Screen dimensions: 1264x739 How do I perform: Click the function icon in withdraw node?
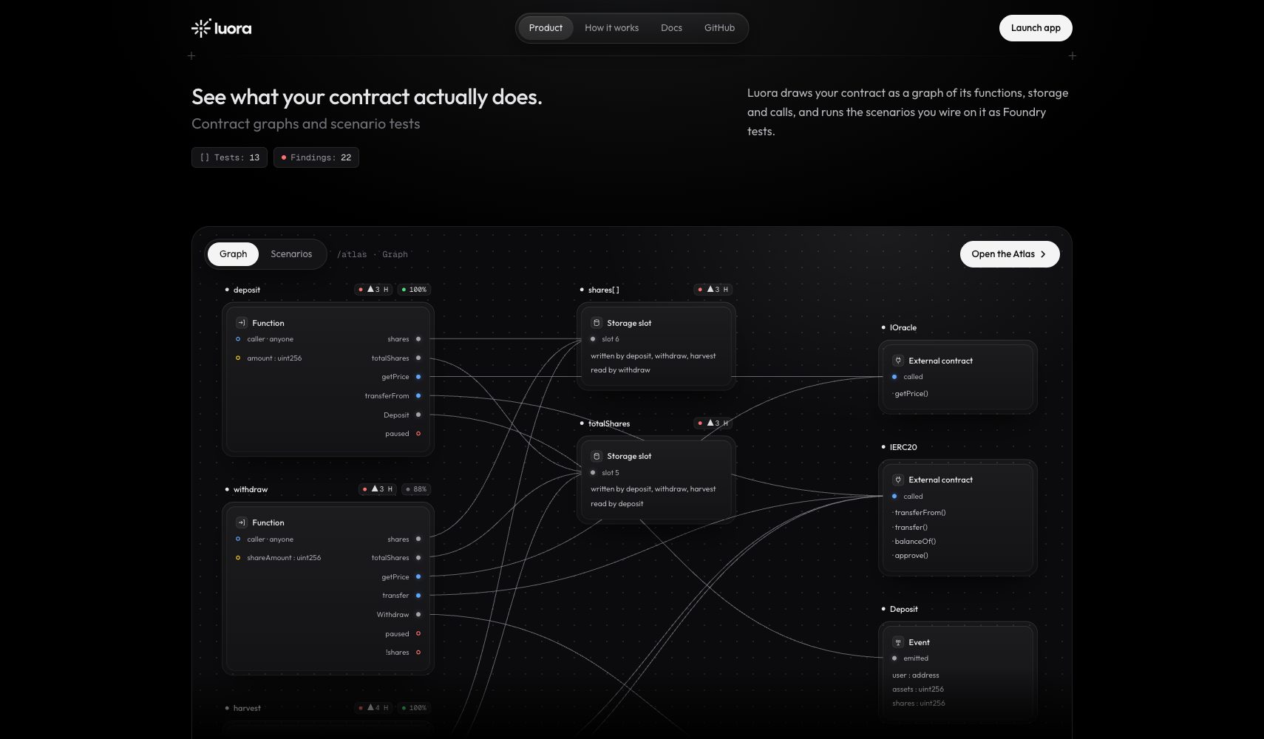241,522
